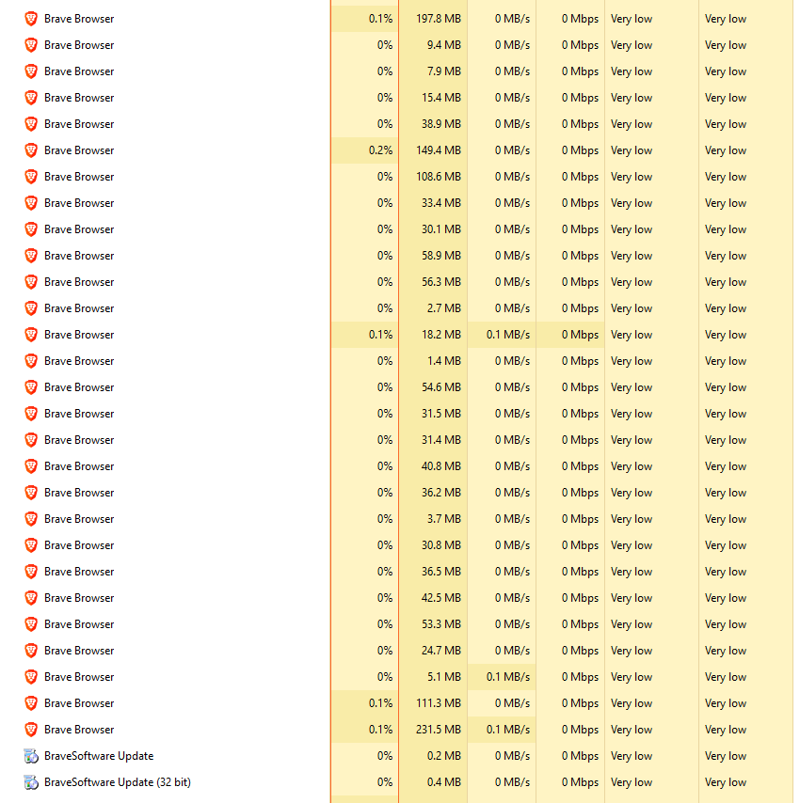The width and height of the screenshot is (800, 803).
Task: Click the Brave icon in the 149.4 MB row
Action: click(31, 150)
